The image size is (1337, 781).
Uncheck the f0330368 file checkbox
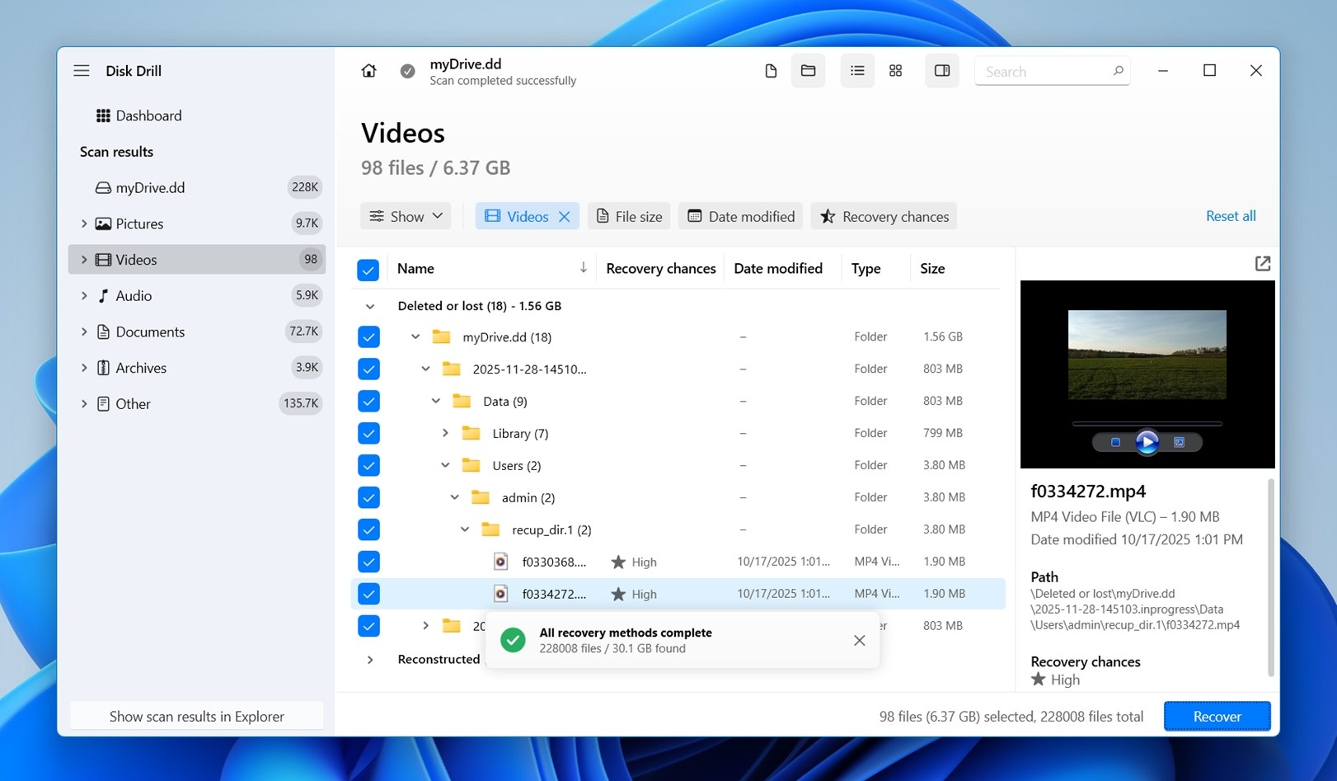(x=368, y=562)
